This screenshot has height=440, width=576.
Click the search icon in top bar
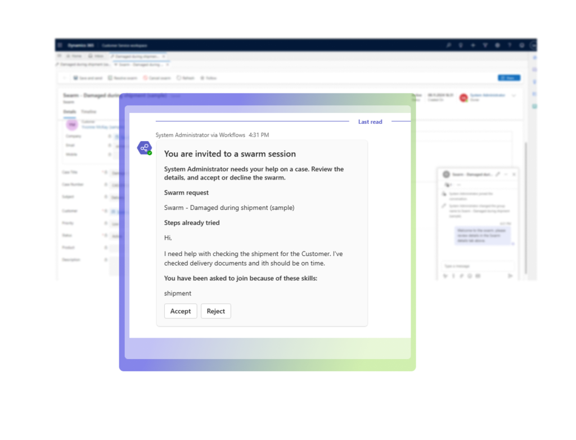click(x=448, y=45)
